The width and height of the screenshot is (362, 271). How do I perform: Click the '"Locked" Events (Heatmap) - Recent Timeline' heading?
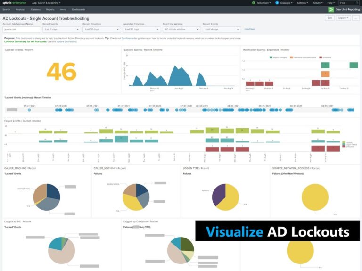28,98
